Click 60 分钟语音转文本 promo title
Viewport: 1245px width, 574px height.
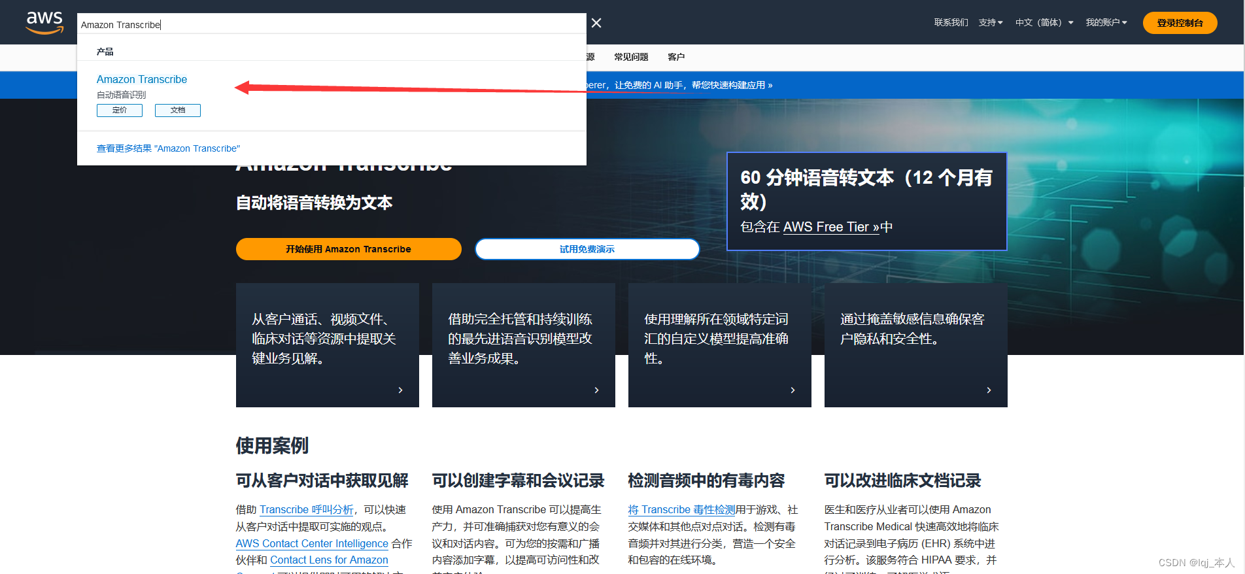point(866,189)
